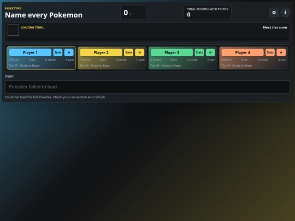
Task: Select the Player 4 name button
Action: tap(243, 52)
